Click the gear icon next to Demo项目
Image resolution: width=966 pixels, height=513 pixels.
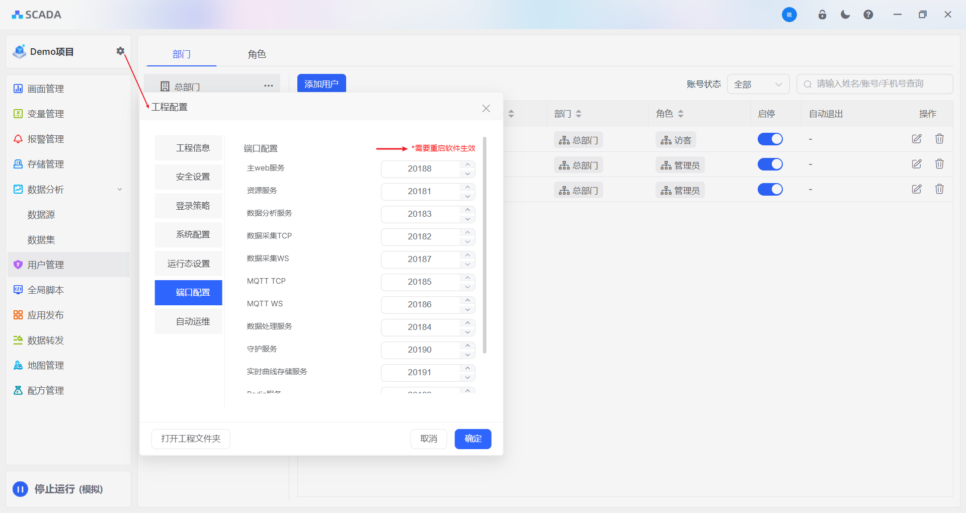click(x=120, y=51)
